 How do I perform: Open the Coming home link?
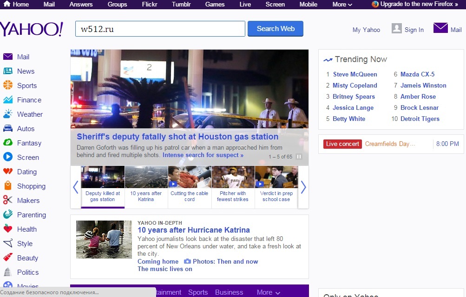(x=158, y=261)
